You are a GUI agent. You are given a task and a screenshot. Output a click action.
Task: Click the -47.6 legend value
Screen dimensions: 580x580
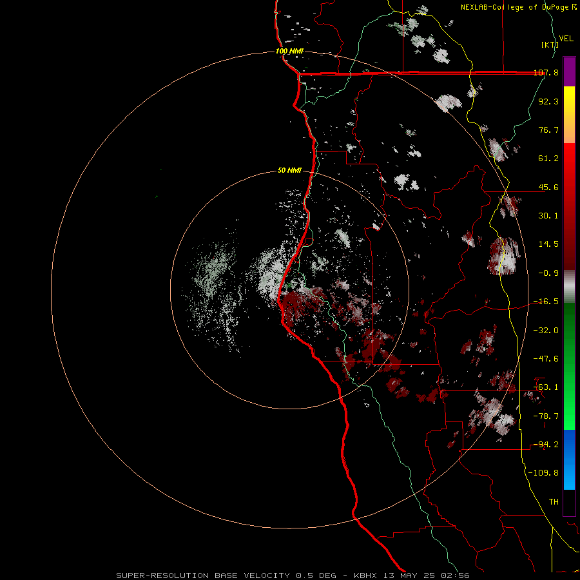546,359
